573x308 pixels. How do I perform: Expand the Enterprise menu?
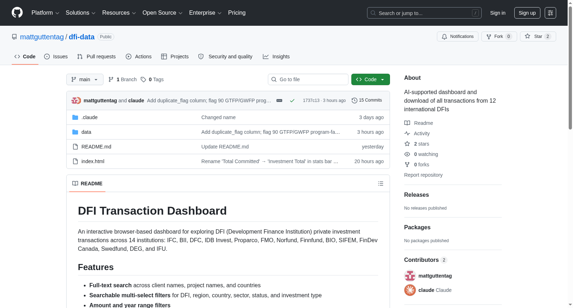tap(205, 13)
